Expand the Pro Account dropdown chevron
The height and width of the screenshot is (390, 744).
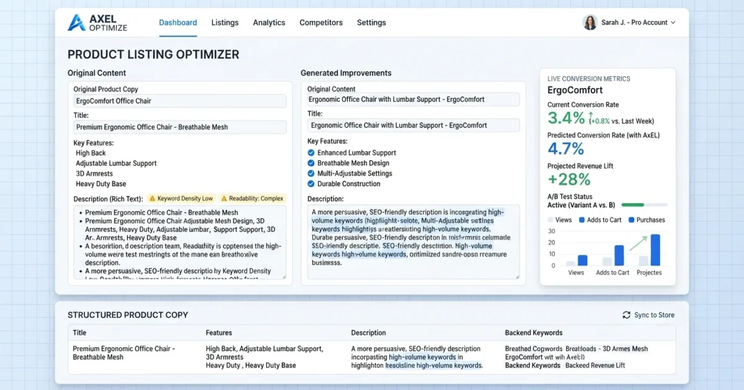tap(673, 22)
